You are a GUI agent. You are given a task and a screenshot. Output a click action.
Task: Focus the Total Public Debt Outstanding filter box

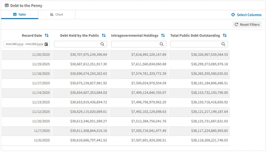(199, 44)
